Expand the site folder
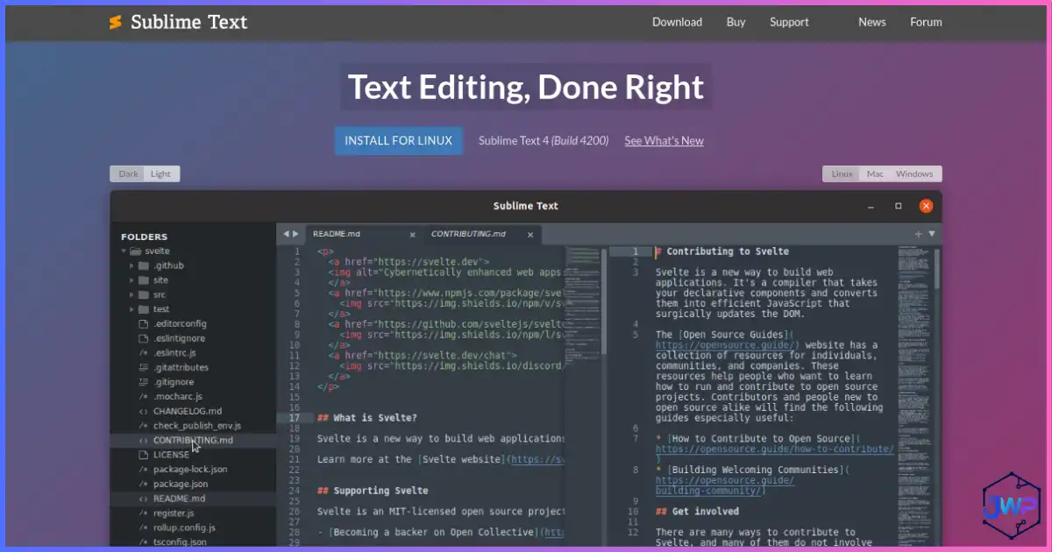This screenshot has height=552, width=1052. click(132, 280)
